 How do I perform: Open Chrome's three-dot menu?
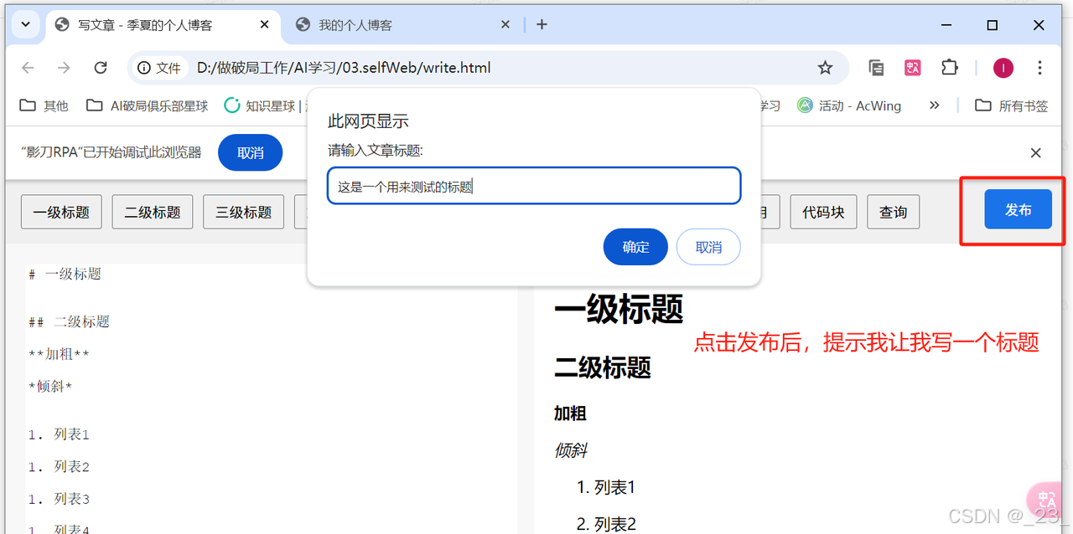click(x=1039, y=68)
